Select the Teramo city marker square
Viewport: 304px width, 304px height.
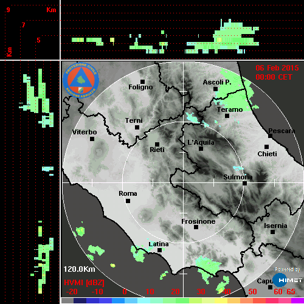click(x=227, y=116)
